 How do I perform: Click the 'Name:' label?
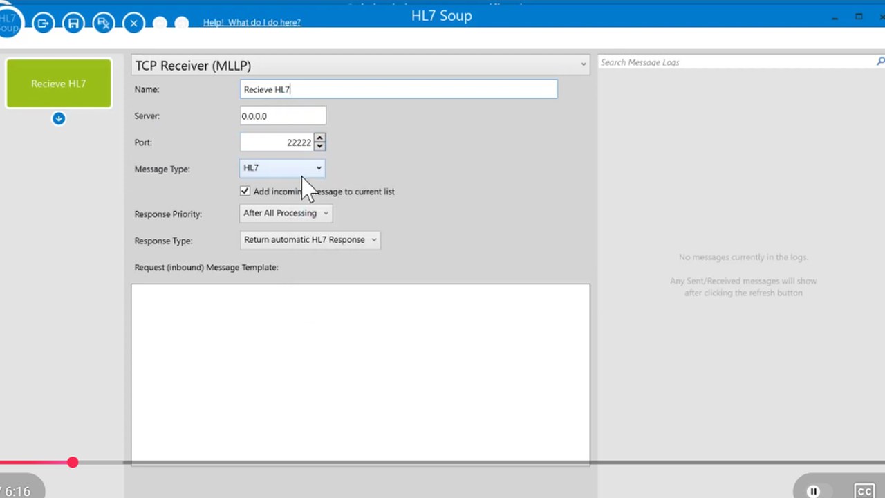[x=147, y=89]
